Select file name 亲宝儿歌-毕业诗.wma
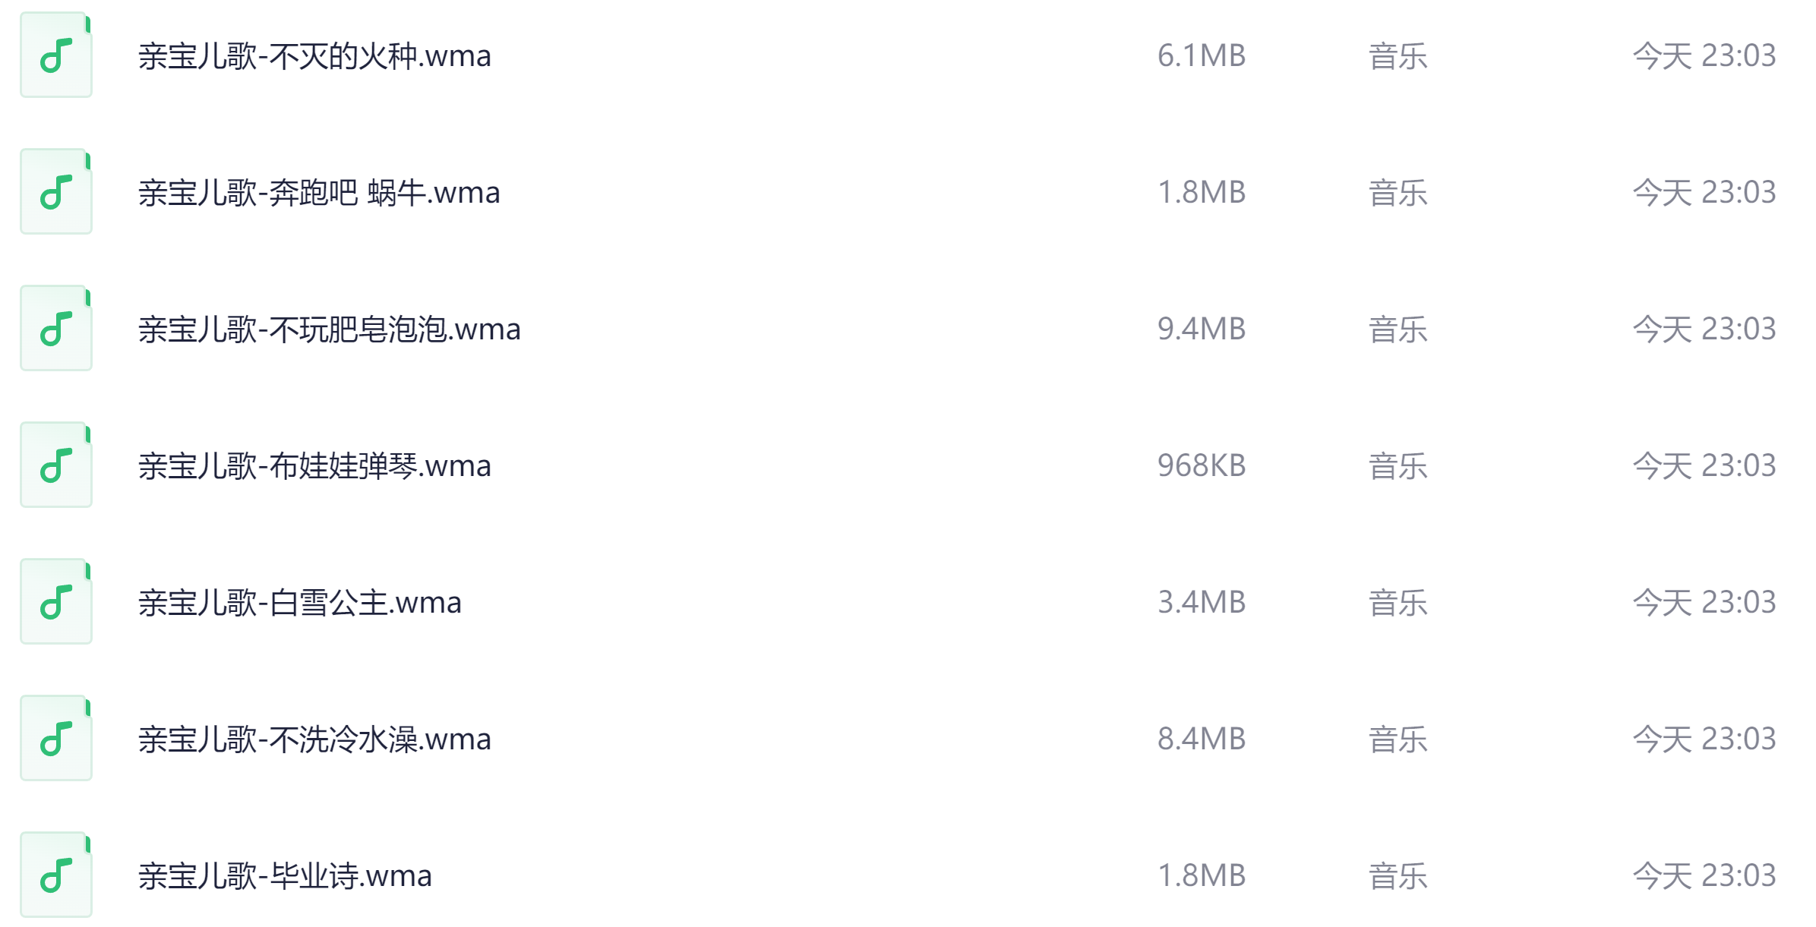The width and height of the screenshot is (1816, 927). tap(285, 876)
